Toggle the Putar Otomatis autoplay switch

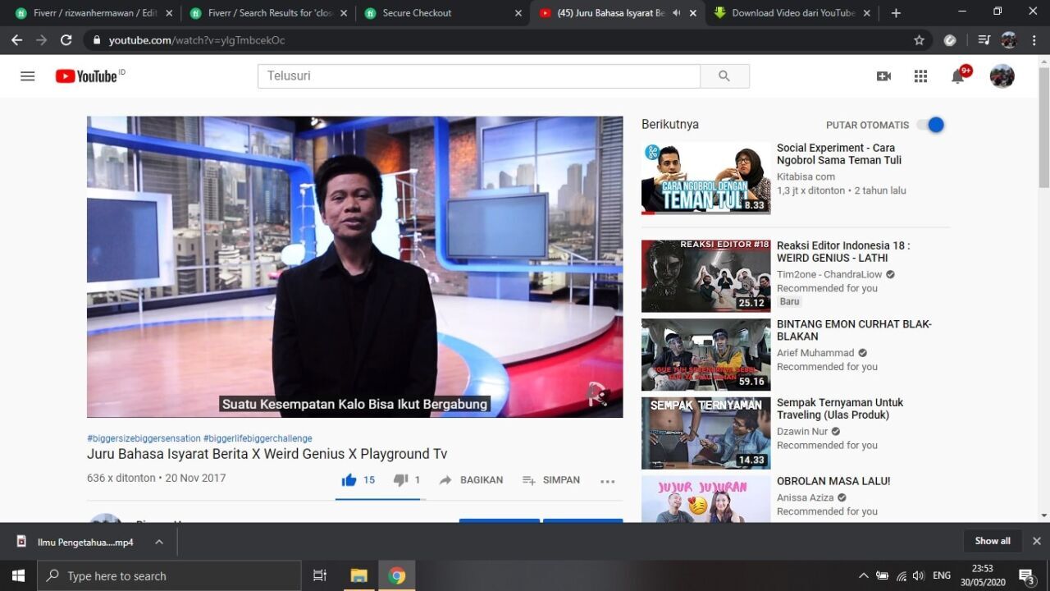coord(931,125)
